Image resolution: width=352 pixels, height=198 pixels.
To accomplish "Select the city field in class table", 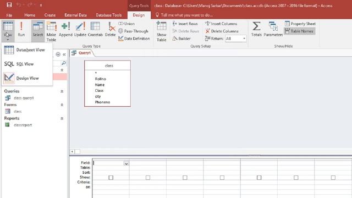I will point(98,96).
